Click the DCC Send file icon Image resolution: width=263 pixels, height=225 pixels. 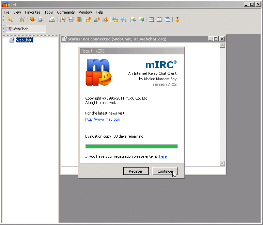point(89,20)
